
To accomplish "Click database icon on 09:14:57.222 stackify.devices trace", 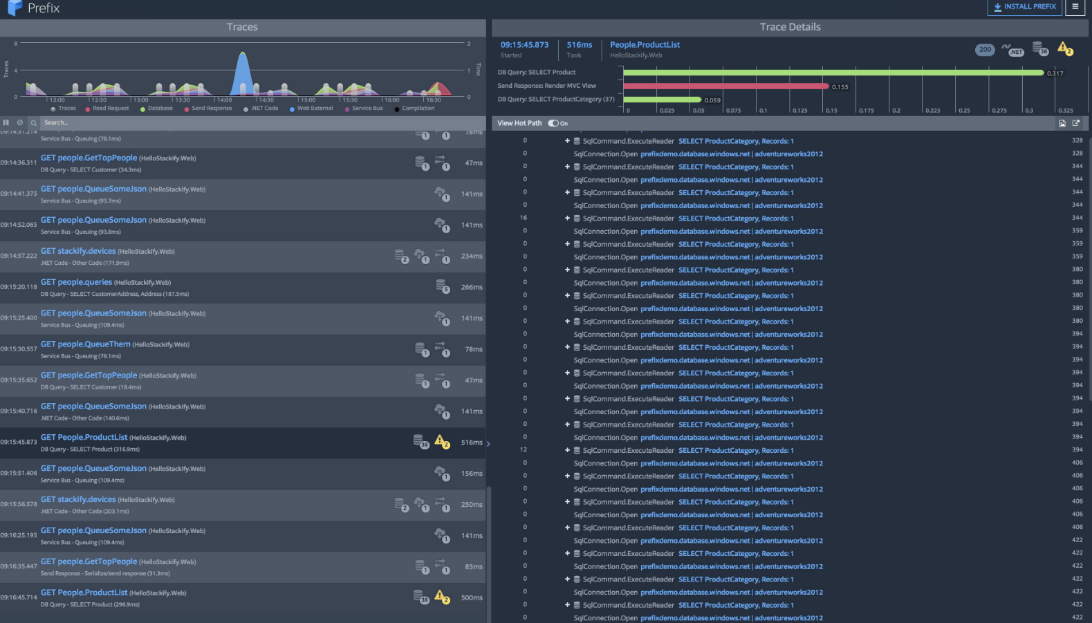I will click(x=401, y=257).
